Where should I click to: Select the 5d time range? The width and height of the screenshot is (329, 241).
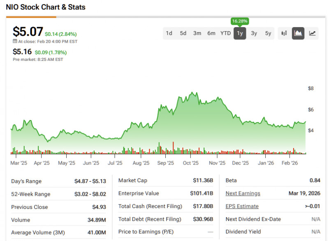pos(183,33)
